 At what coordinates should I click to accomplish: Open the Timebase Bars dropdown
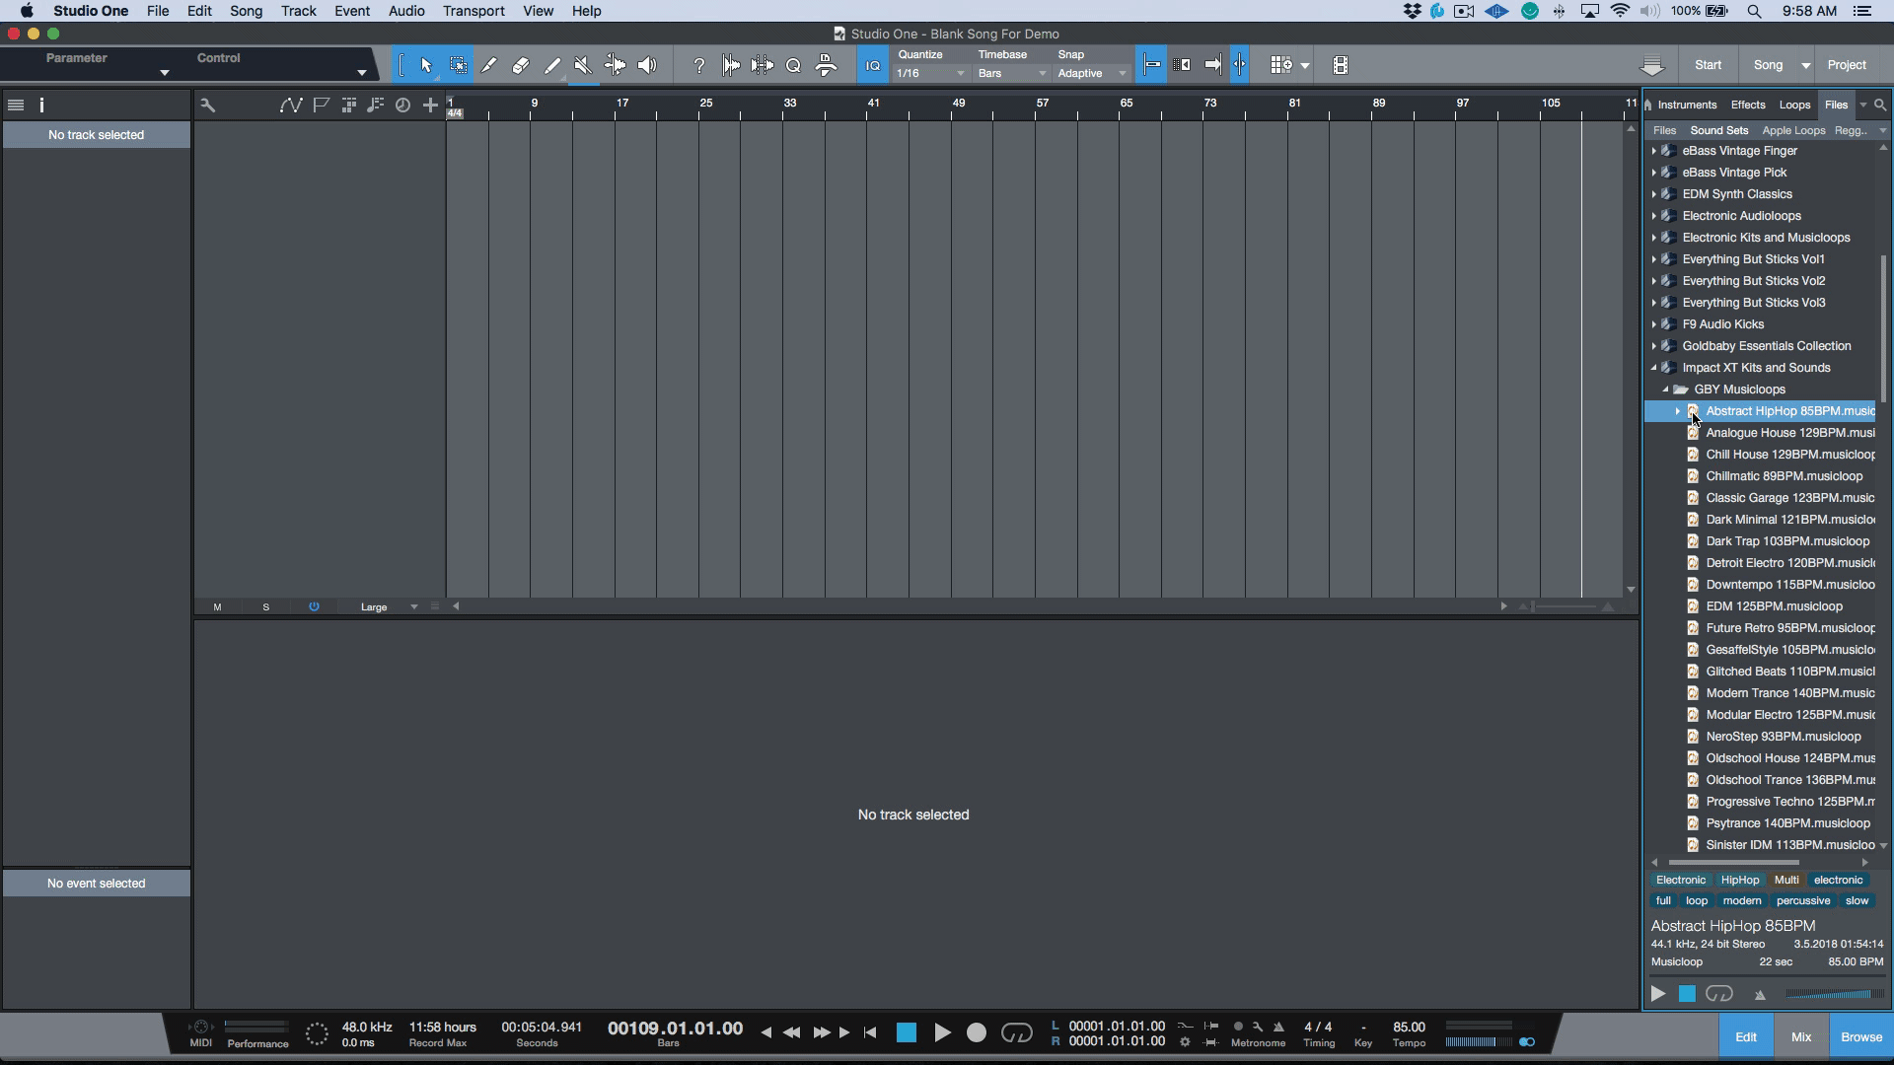pyautogui.click(x=1011, y=74)
